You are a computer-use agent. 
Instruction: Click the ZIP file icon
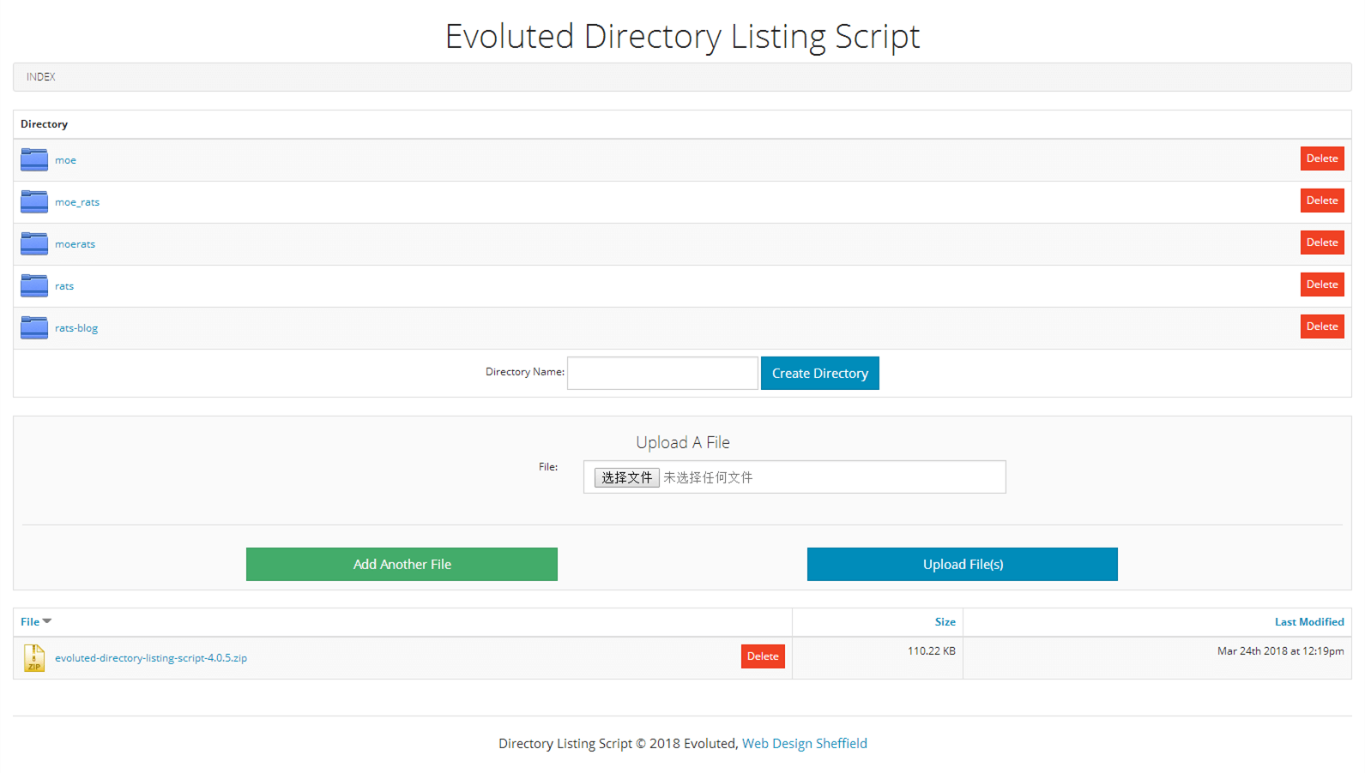(x=34, y=658)
